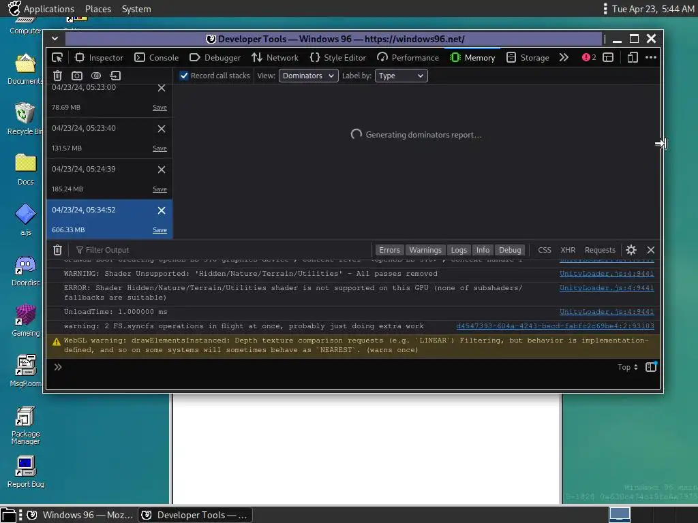Toggle the Warnings console filter

[x=425, y=250]
